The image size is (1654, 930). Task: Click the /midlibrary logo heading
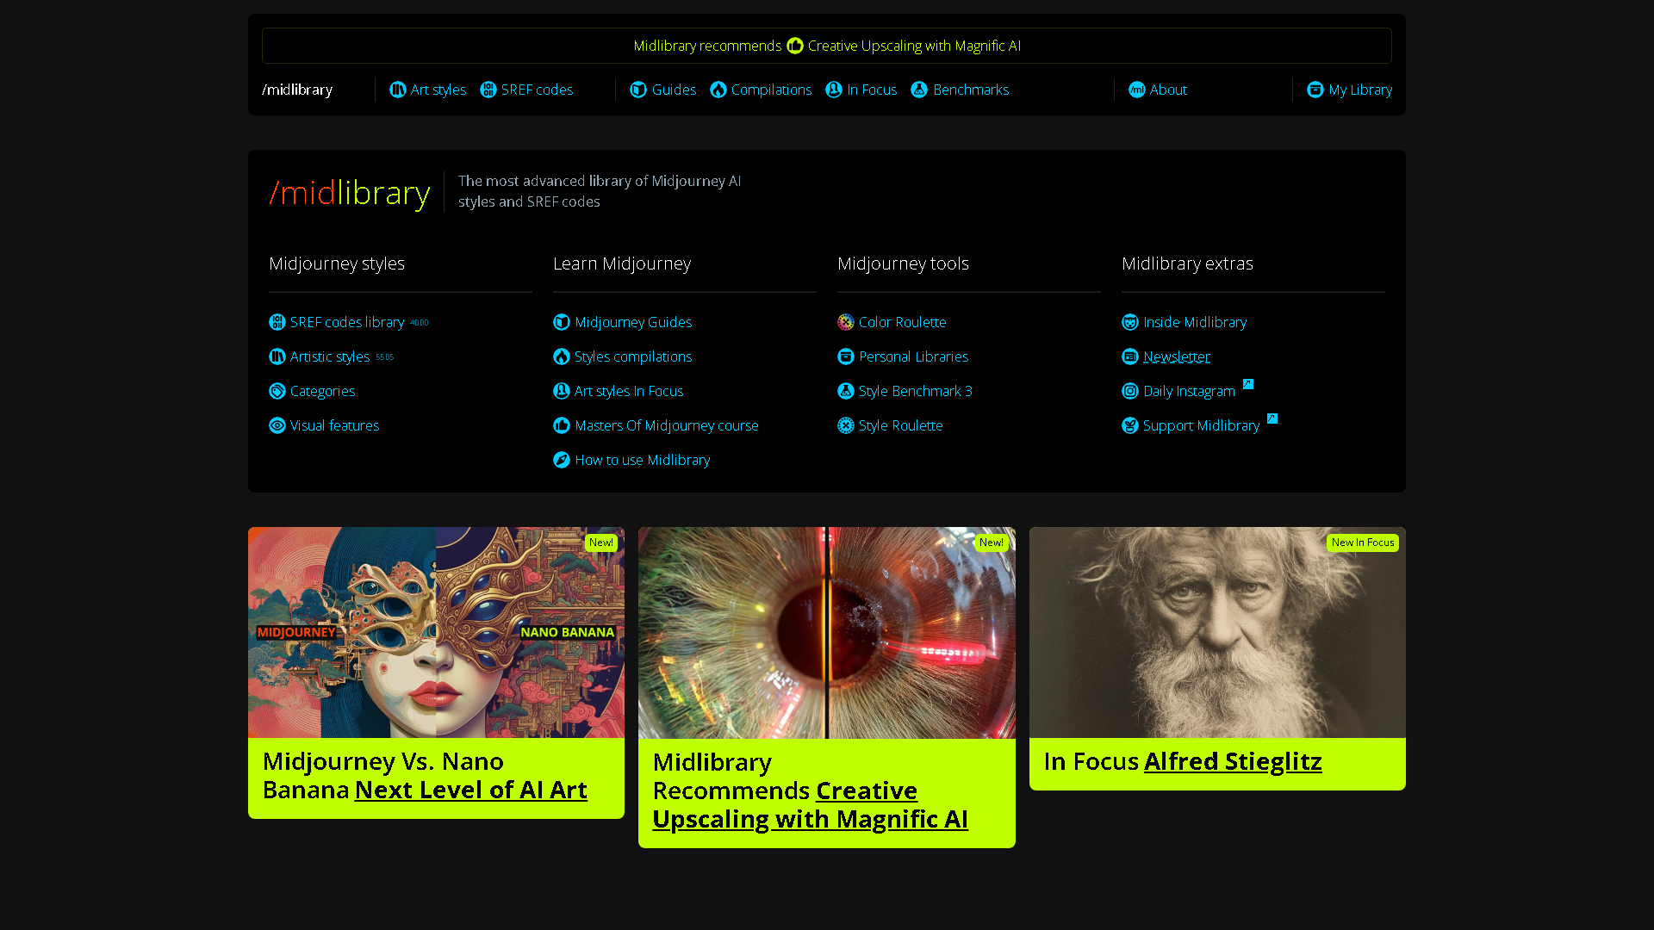pos(350,192)
